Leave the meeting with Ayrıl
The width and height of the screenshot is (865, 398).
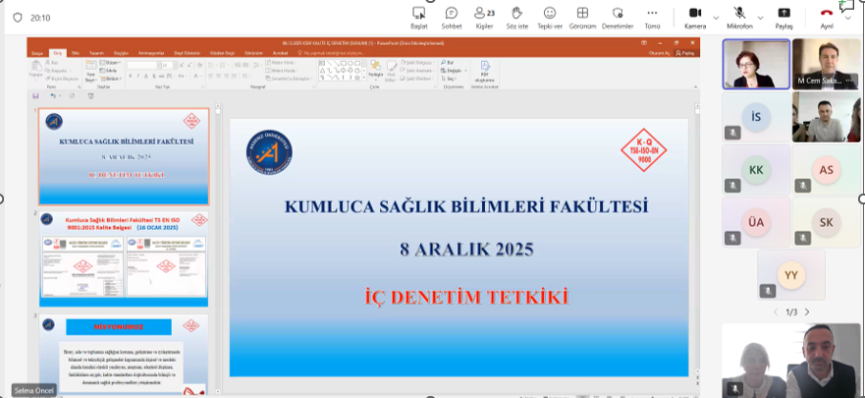(x=826, y=17)
